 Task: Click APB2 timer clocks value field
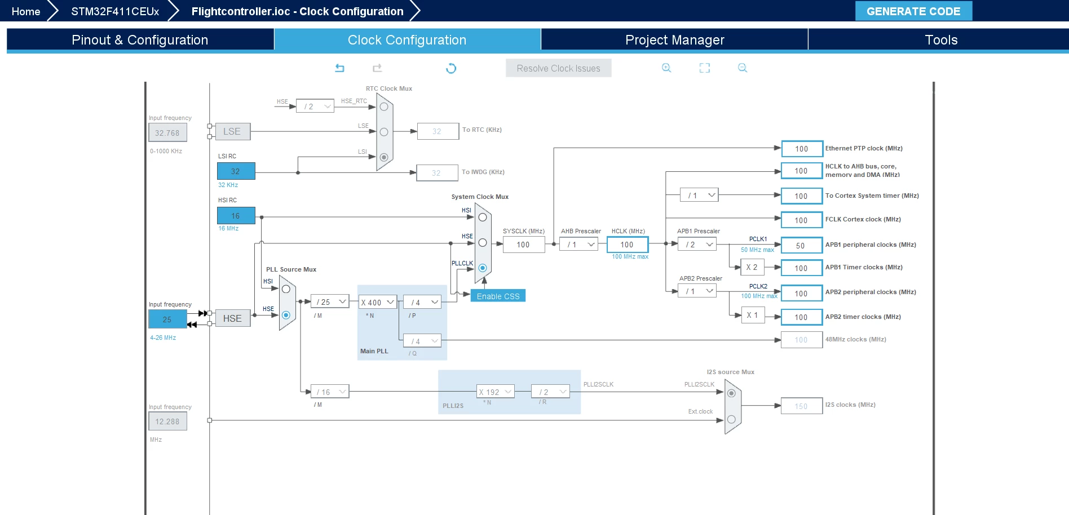coord(802,317)
